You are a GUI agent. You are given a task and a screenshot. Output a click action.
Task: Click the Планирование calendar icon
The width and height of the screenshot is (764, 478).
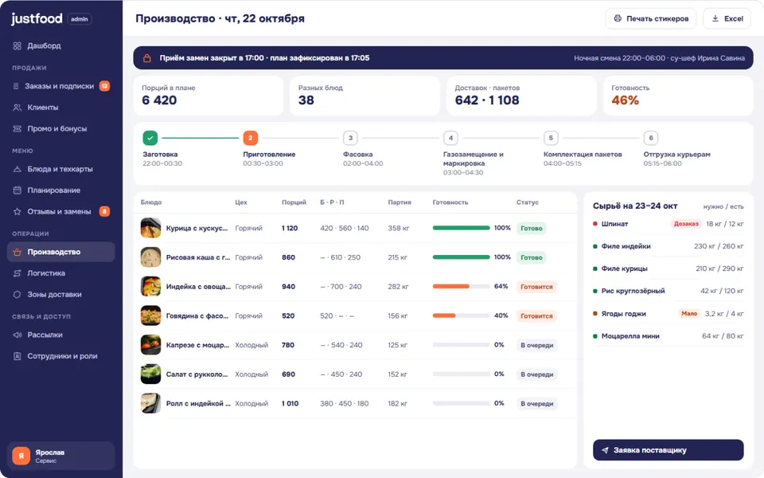[x=17, y=190]
